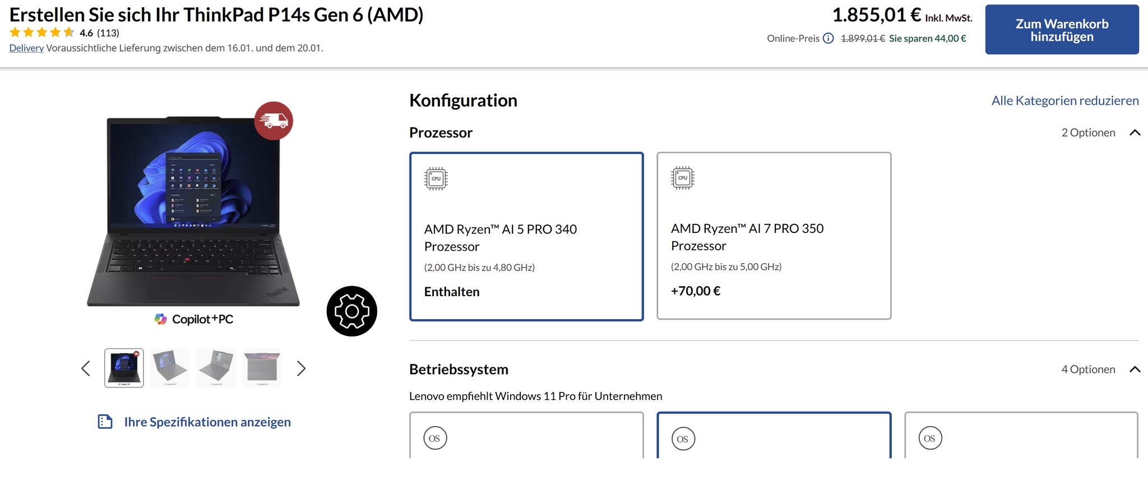Select the third operating system option card
Image resolution: width=1148 pixels, height=495 pixels.
(x=1021, y=436)
